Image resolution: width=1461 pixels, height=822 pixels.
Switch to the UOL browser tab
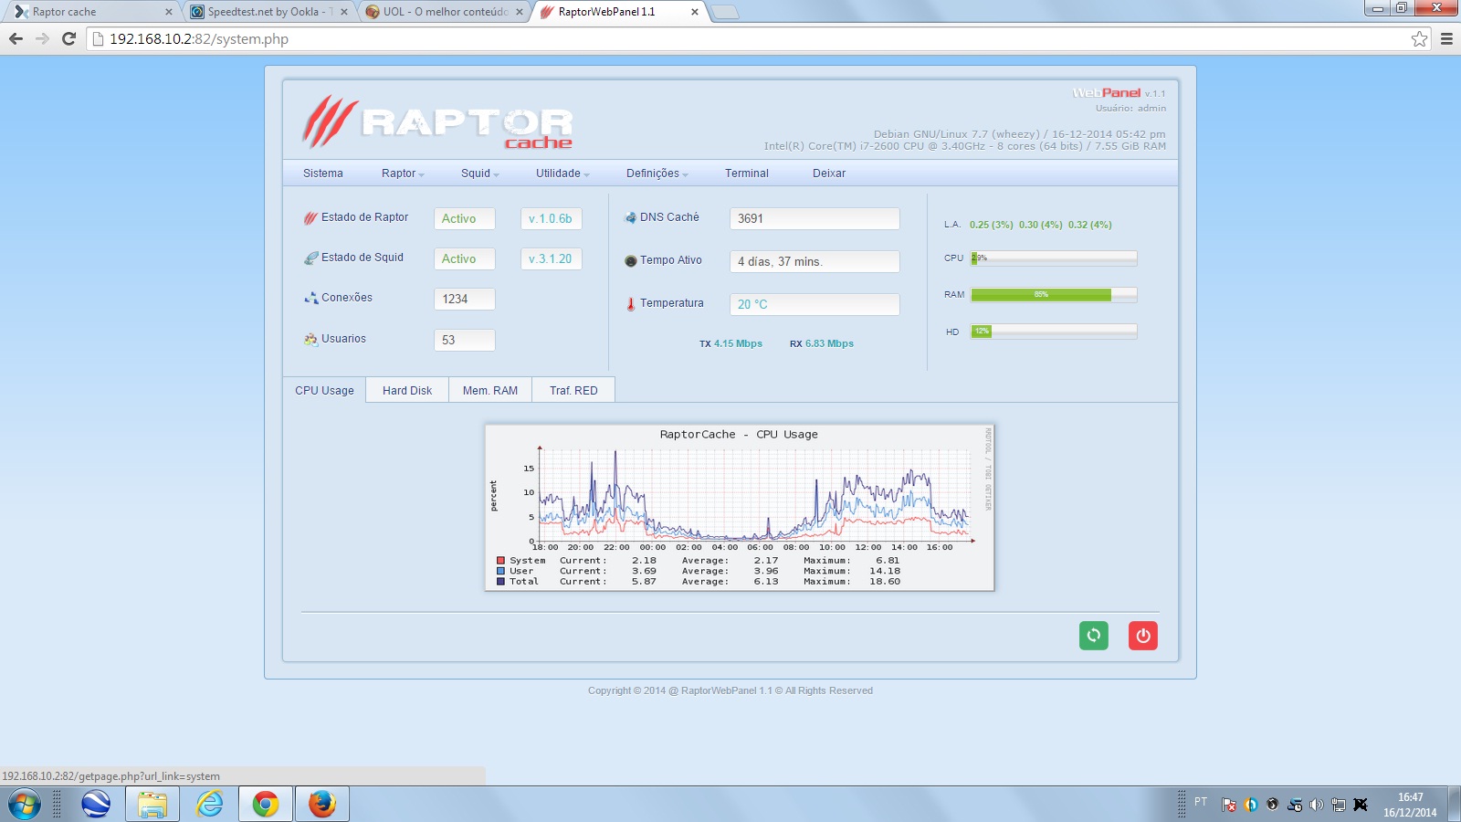[442, 12]
